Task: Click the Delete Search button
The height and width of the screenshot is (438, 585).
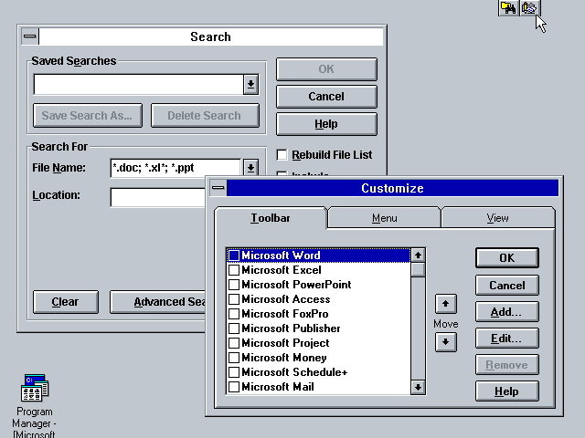Action: click(205, 116)
